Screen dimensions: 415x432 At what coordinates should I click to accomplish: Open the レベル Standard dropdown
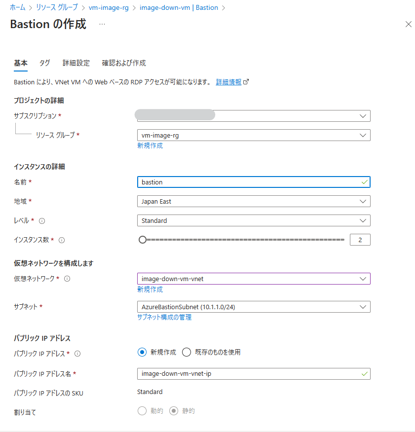tap(253, 220)
